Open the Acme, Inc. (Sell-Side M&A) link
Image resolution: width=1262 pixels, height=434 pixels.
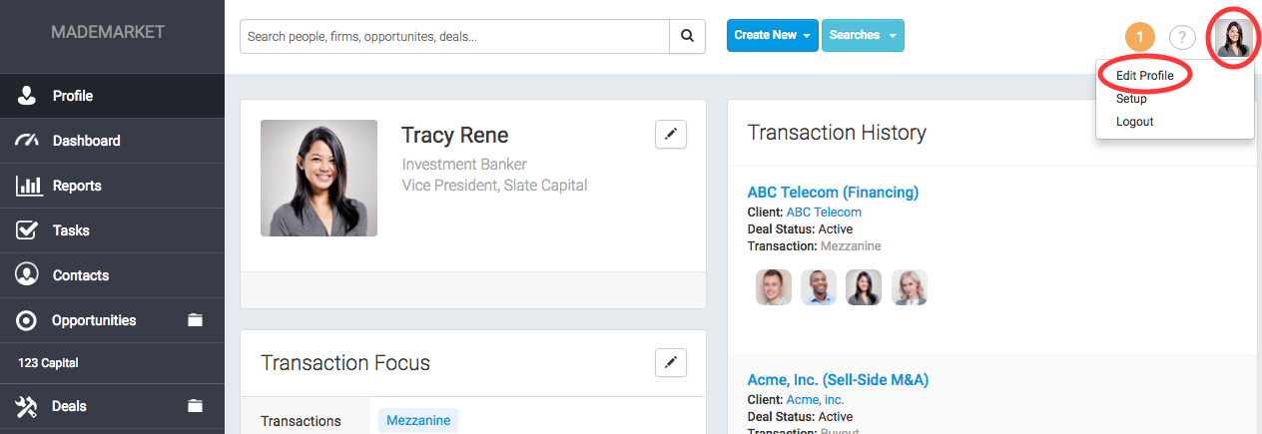[x=838, y=380]
